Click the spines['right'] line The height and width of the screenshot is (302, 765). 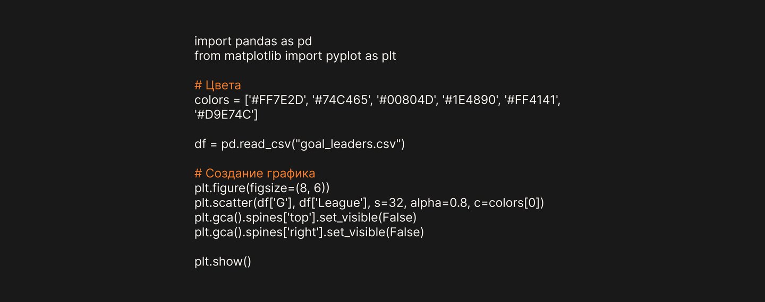tap(309, 232)
